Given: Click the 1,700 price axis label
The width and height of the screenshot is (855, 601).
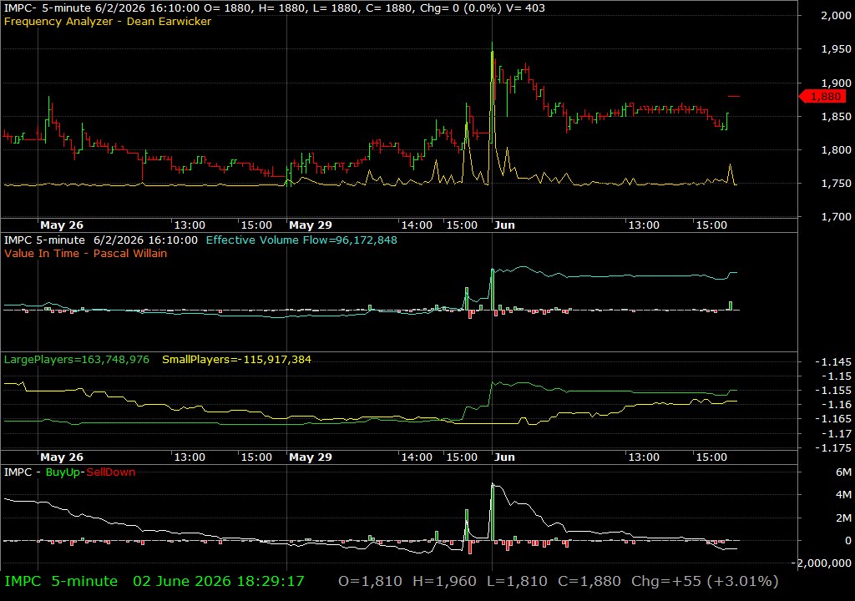Looking at the screenshot, I should (x=836, y=216).
